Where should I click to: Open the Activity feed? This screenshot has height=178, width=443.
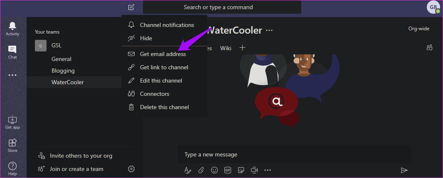click(12, 29)
